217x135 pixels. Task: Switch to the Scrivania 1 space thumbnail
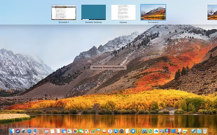64,12
